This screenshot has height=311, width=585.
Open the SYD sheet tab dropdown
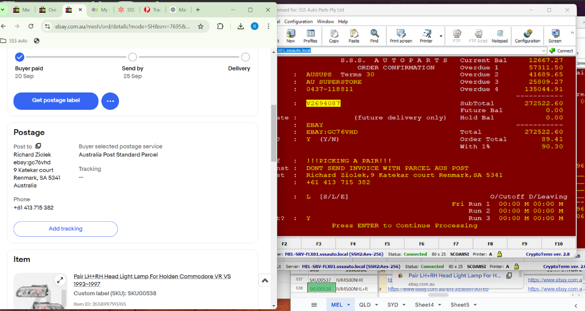tap(404, 305)
